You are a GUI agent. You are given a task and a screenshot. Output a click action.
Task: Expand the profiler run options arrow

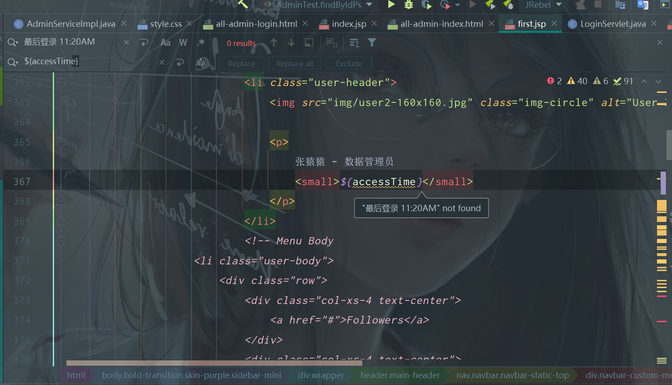click(x=457, y=5)
